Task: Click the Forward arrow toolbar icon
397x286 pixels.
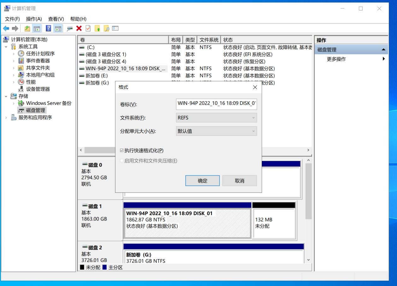Action: pos(15,28)
